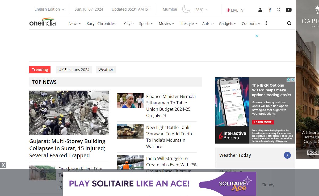Open Nirmala Sitharaman Union Budget headline

171,106
